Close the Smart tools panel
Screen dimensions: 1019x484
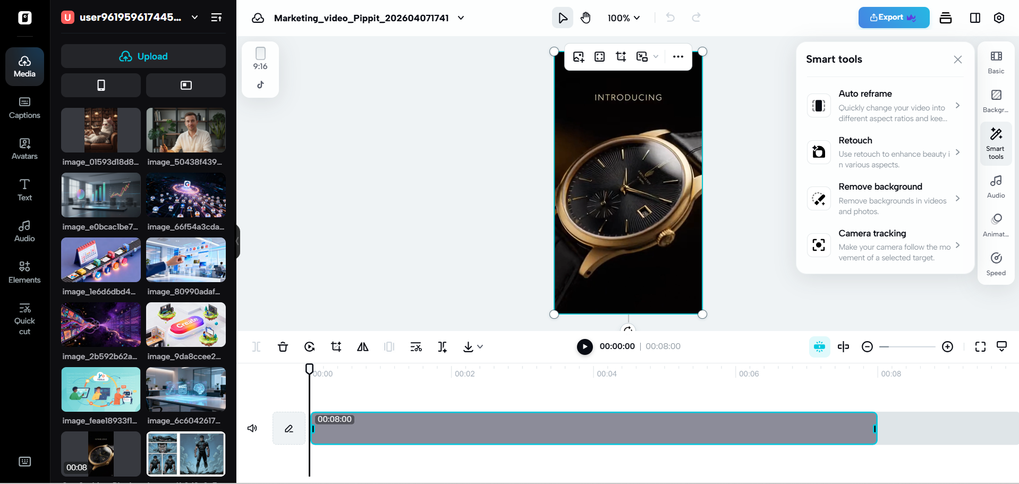coord(957,60)
